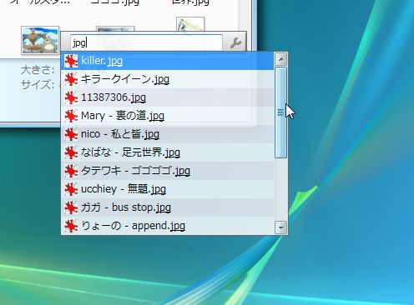The height and width of the screenshot is (305, 414).
Task: Click the results list scroll-up arrow
Action: tap(281, 59)
